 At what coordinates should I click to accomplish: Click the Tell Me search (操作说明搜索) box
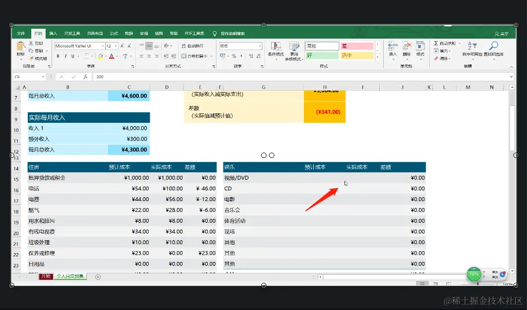tap(233, 34)
